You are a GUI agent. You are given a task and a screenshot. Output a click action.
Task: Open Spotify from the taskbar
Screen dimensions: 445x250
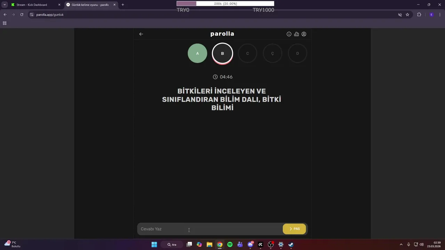click(x=230, y=244)
